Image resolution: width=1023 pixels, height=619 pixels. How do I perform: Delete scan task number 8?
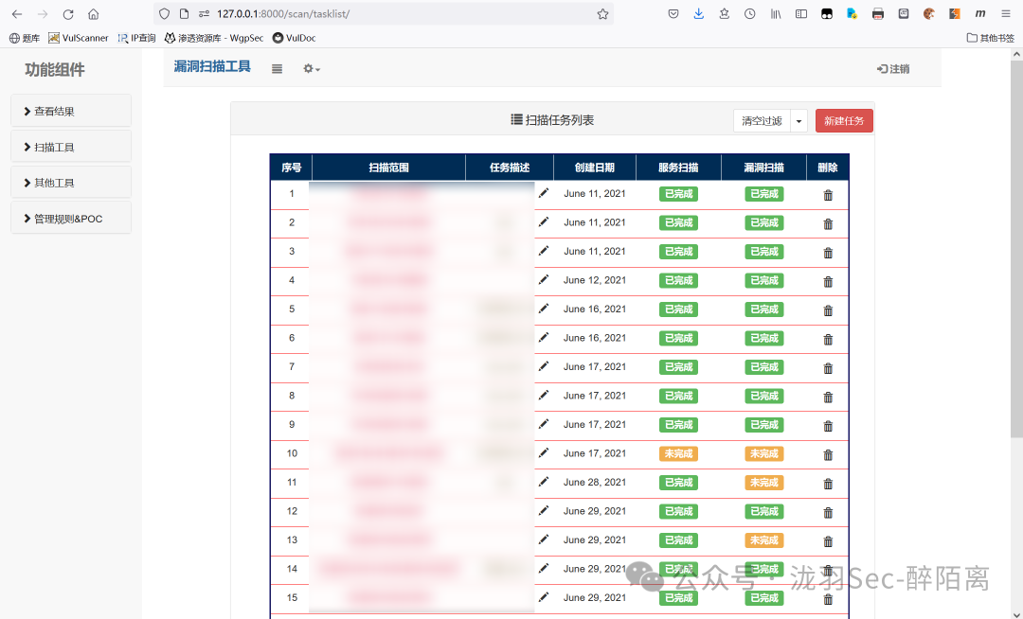point(828,397)
